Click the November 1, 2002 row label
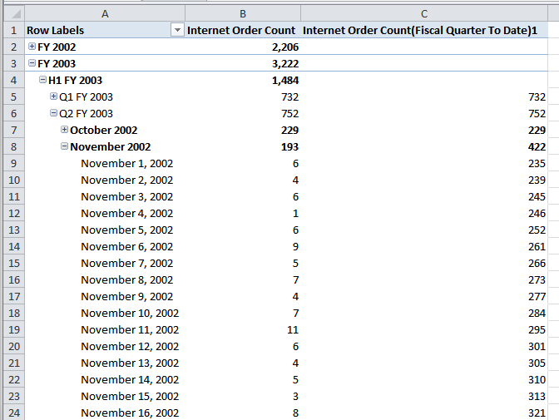This screenshot has height=420, width=559. point(126,163)
